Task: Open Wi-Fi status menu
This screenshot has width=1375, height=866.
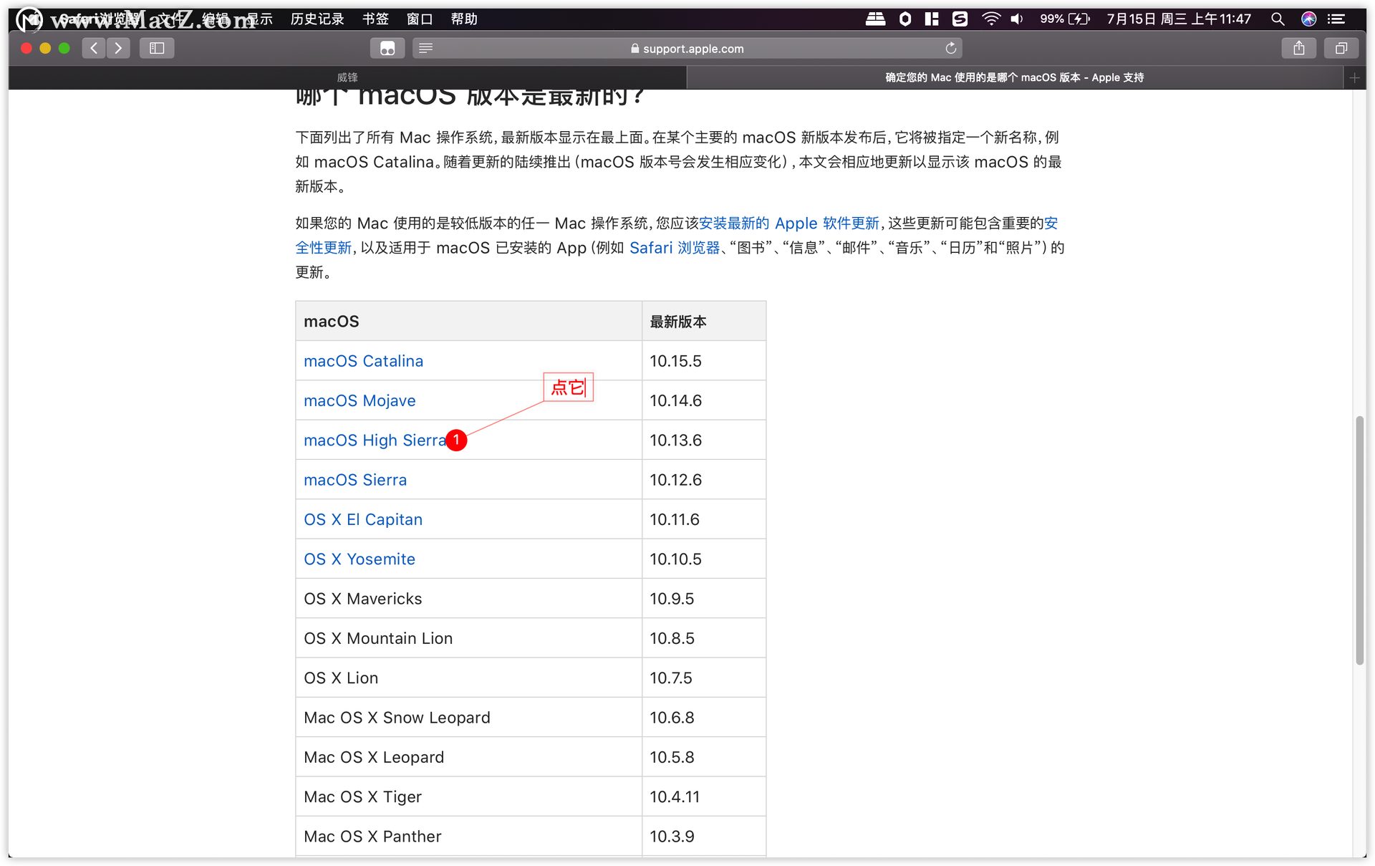Action: tap(990, 19)
